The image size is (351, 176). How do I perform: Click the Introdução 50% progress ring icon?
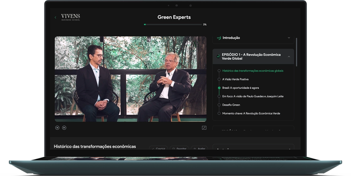tap(219, 38)
